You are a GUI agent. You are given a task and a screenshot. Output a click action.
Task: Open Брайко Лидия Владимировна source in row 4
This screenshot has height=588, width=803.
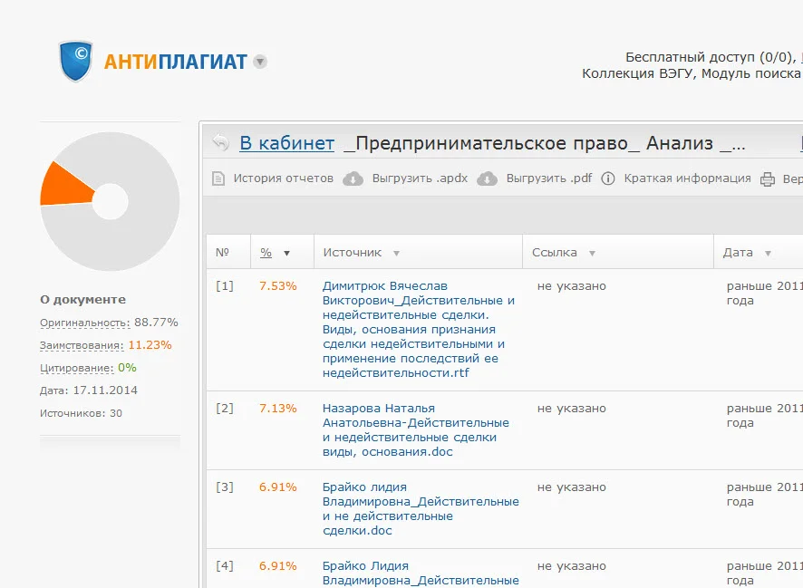point(421,574)
